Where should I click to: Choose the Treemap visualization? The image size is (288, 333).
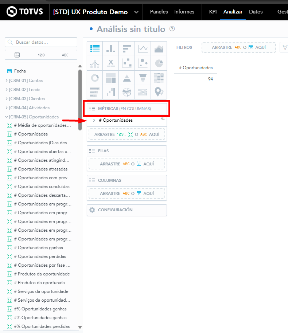point(111,78)
